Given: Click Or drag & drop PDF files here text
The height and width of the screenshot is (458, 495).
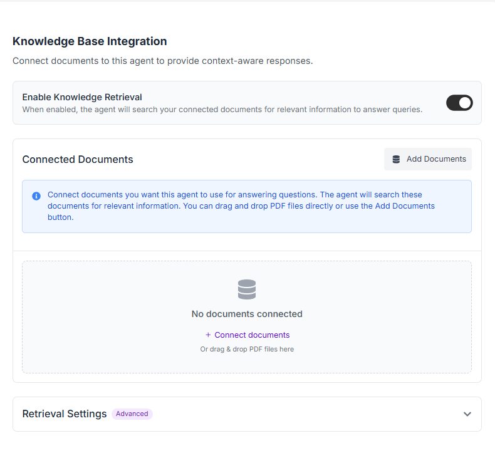Looking at the screenshot, I should click(x=247, y=349).
